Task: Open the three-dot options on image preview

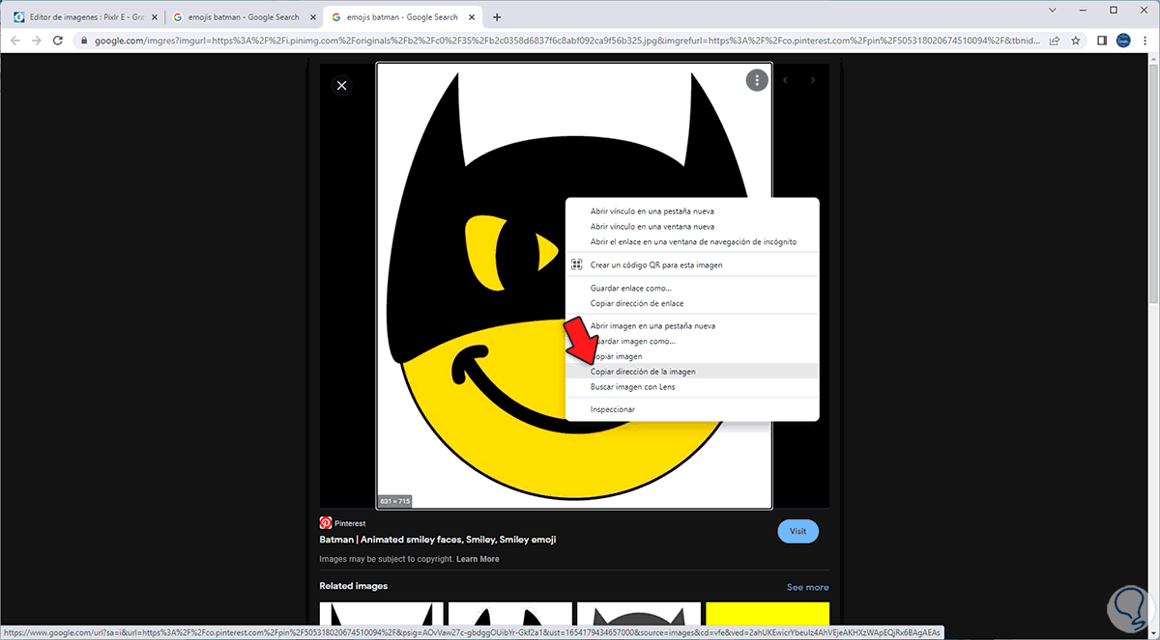Action: (x=757, y=80)
